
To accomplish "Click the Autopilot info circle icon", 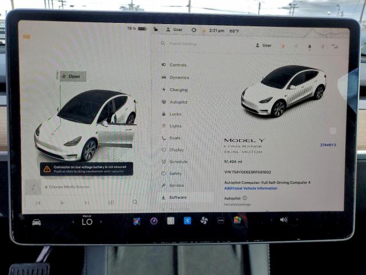I will [245, 198].
